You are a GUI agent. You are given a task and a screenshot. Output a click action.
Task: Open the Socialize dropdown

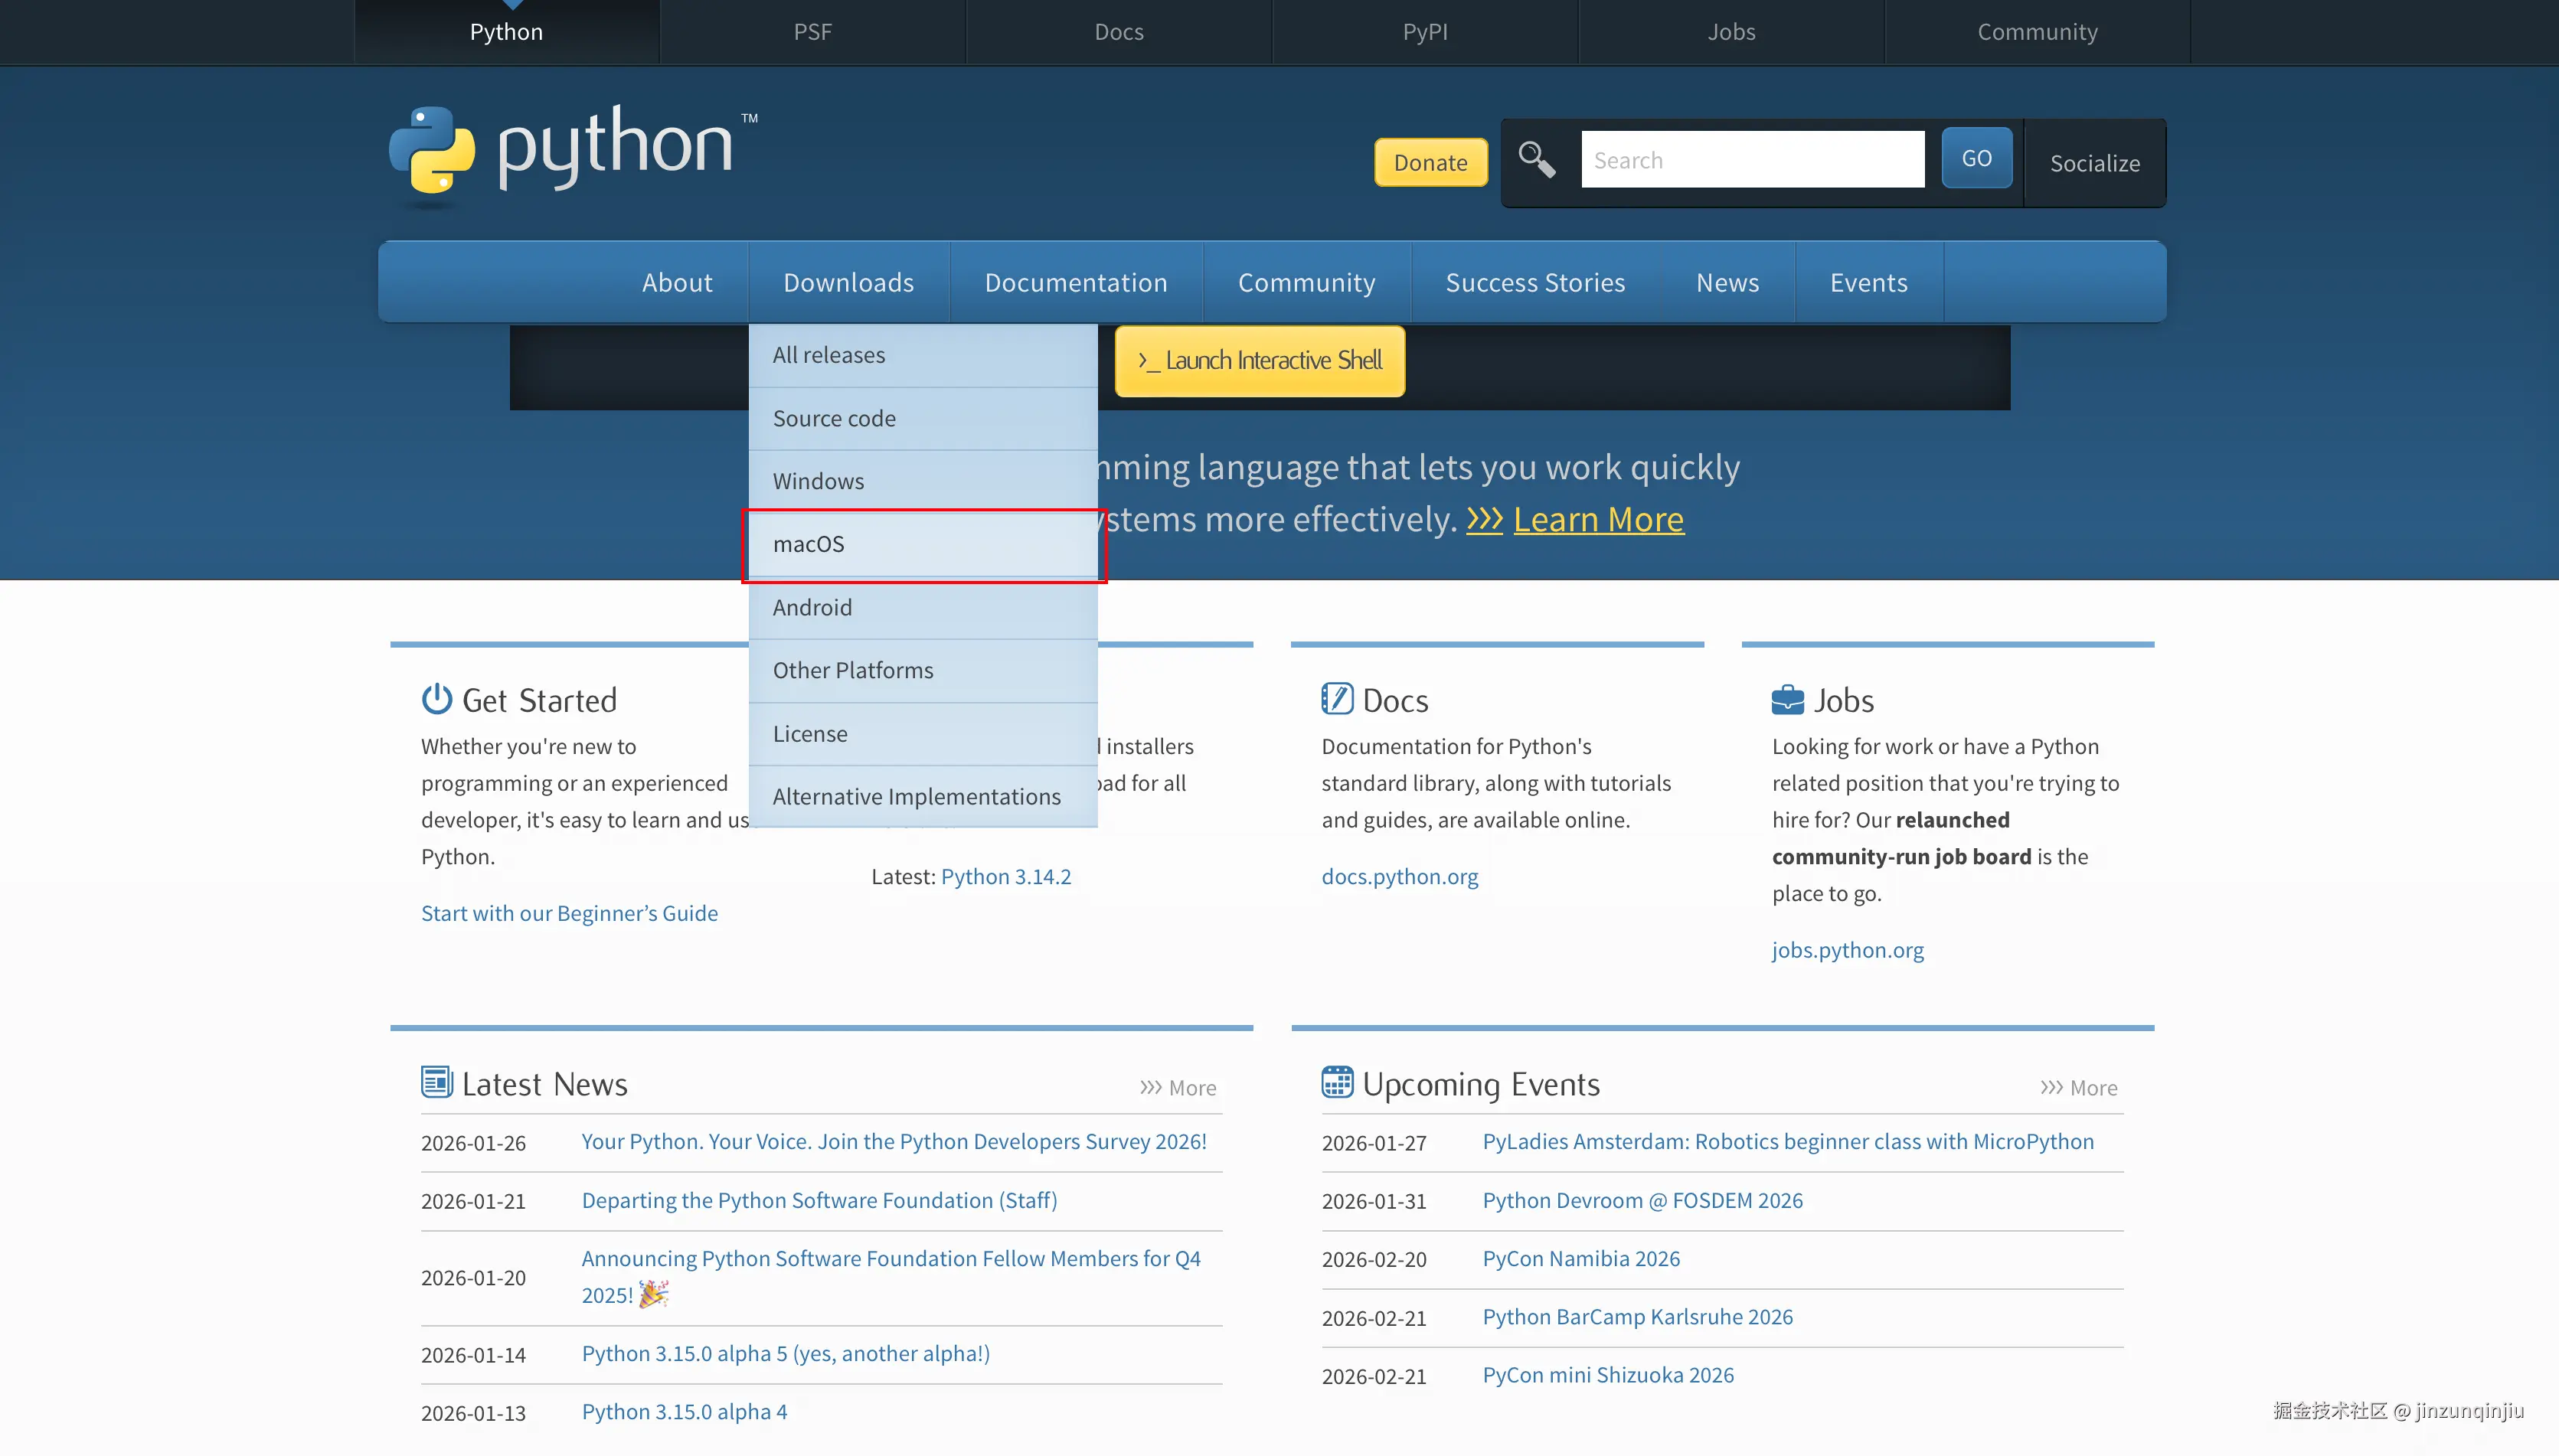coord(2094,163)
